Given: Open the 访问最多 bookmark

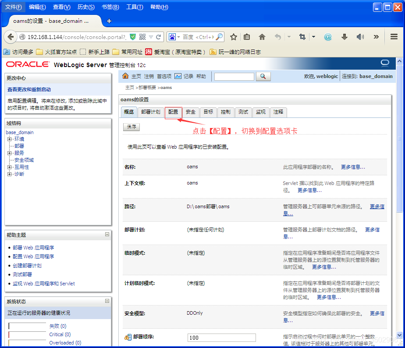Looking at the screenshot, I should tap(18, 52).
